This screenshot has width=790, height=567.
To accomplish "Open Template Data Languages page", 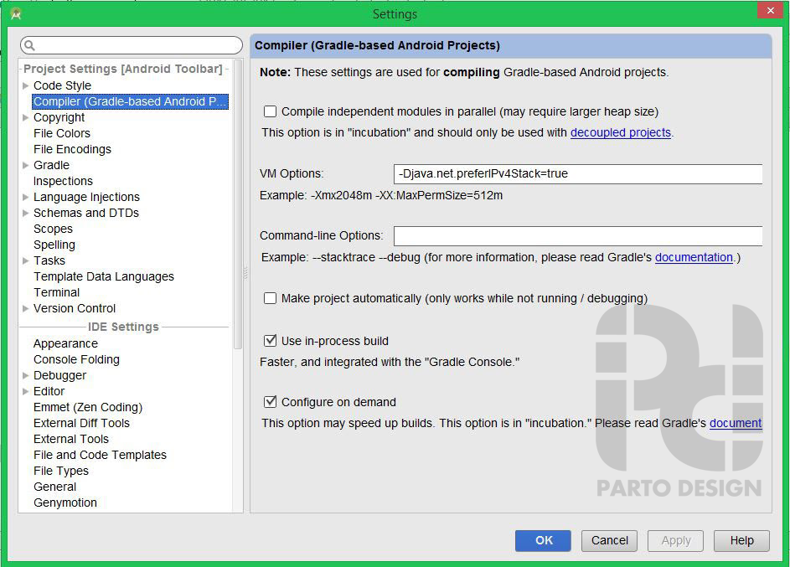I will (x=104, y=276).
